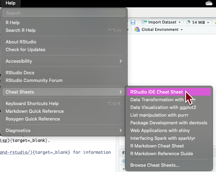
Task: Click the RStudio Community Forum entry
Action: (34, 80)
